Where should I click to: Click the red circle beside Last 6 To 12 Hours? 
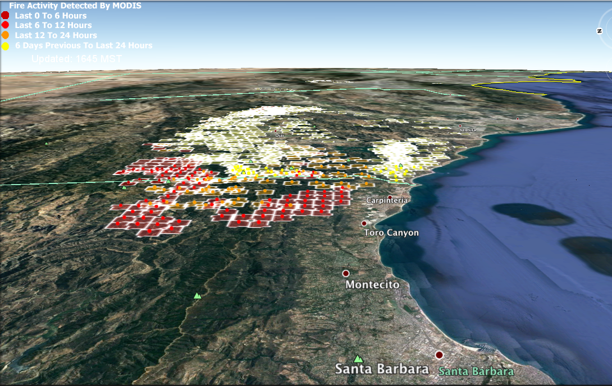tap(5, 25)
